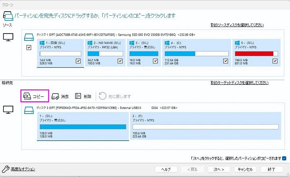Select a different source disk link

(x=237, y=25)
